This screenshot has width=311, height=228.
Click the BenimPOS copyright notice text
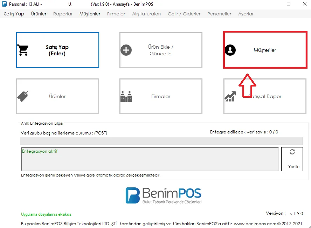161,224
